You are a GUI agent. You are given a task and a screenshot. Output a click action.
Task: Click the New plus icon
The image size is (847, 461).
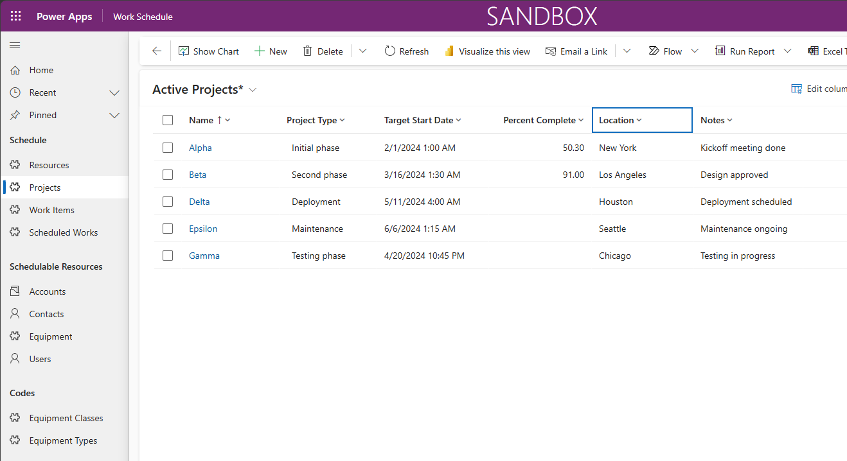[x=260, y=51]
